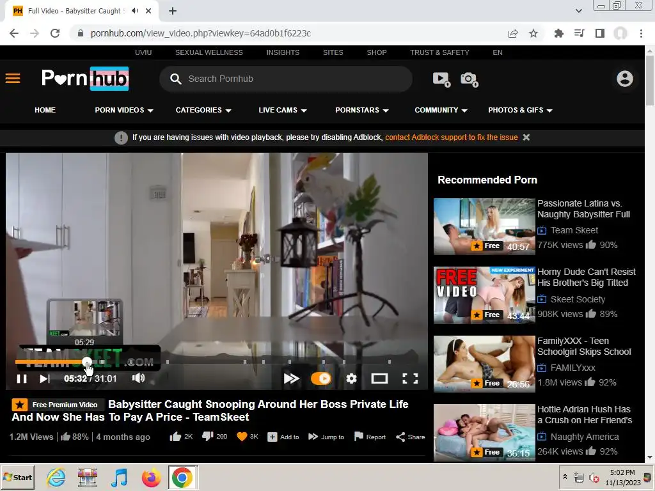Go to the HOME nav item
Image resolution: width=655 pixels, height=491 pixels.
[45, 110]
